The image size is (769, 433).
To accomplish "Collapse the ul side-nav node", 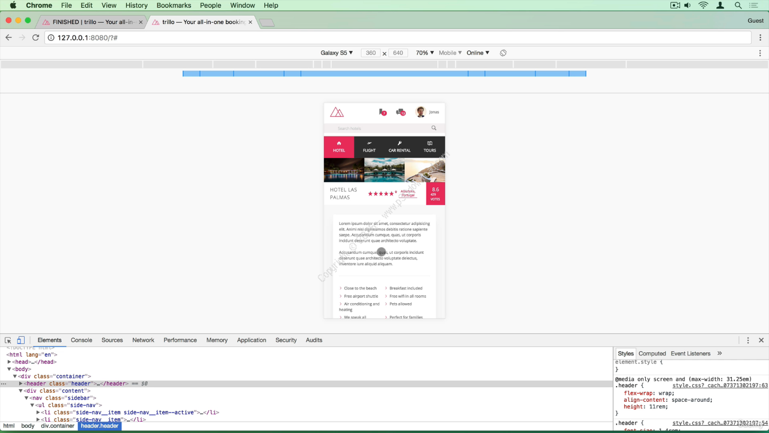I will pos(32,405).
